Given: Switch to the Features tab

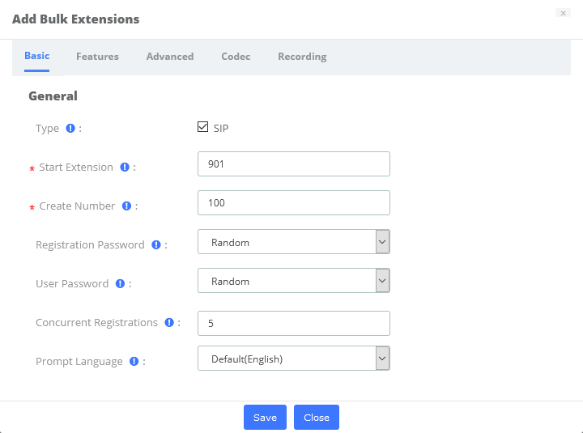Looking at the screenshot, I should 97,57.
